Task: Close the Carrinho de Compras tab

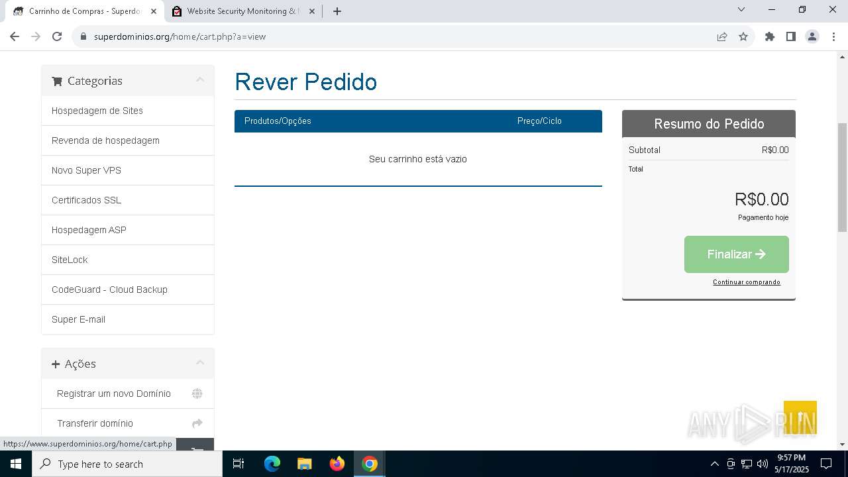Action: (x=154, y=11)
